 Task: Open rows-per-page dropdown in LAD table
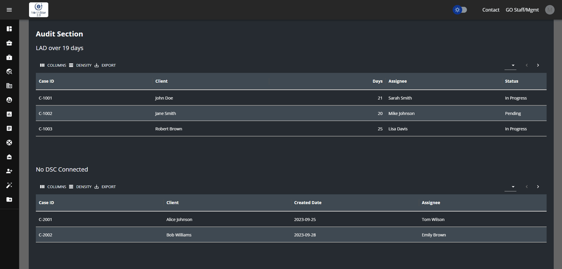point(510,65)
